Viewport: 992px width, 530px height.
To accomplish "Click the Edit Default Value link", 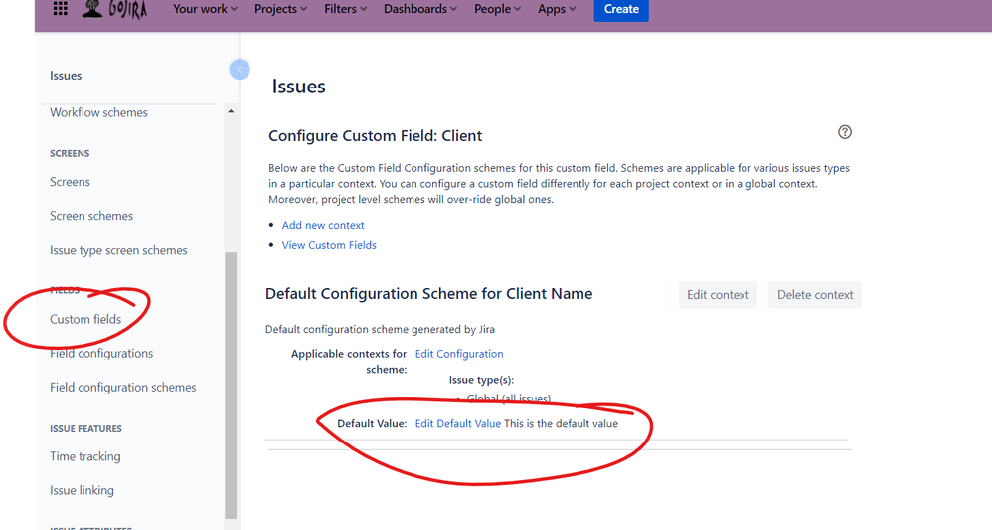I will [458, 423].
